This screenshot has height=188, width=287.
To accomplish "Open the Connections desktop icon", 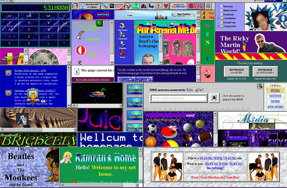I will pos(122,35).
